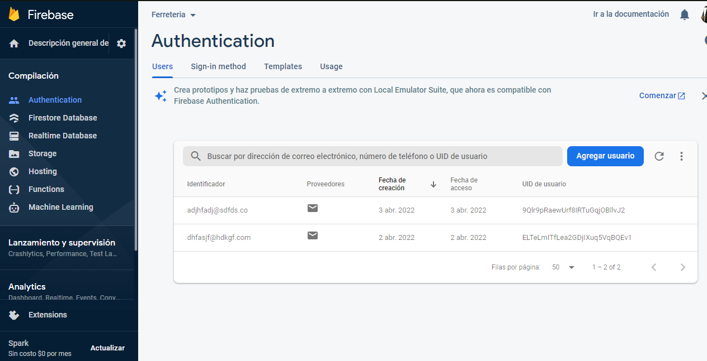The width and height of the screenshot is (707, 361).
Task: Click the Agregar usuario button
Action: (605, 156)
